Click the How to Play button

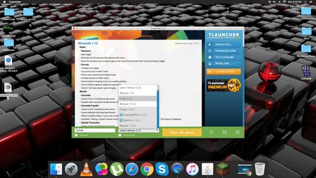point(224,44)
